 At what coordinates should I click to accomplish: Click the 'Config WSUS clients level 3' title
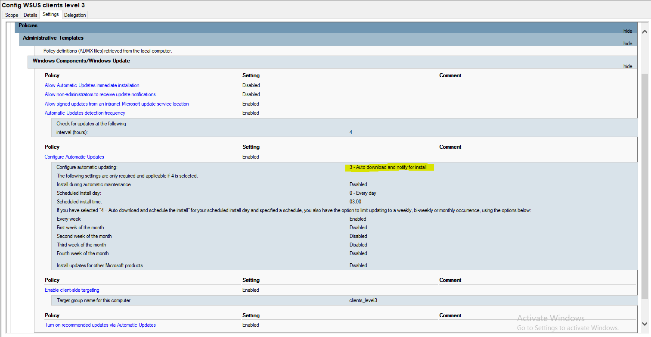coord(43,5)
